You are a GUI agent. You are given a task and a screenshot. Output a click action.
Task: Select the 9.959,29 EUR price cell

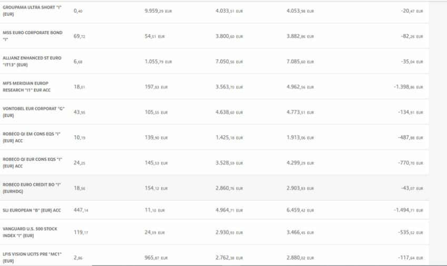point(158,11)
